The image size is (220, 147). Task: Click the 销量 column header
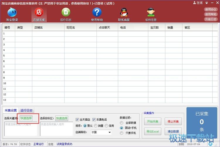click(x=174, y=28)
